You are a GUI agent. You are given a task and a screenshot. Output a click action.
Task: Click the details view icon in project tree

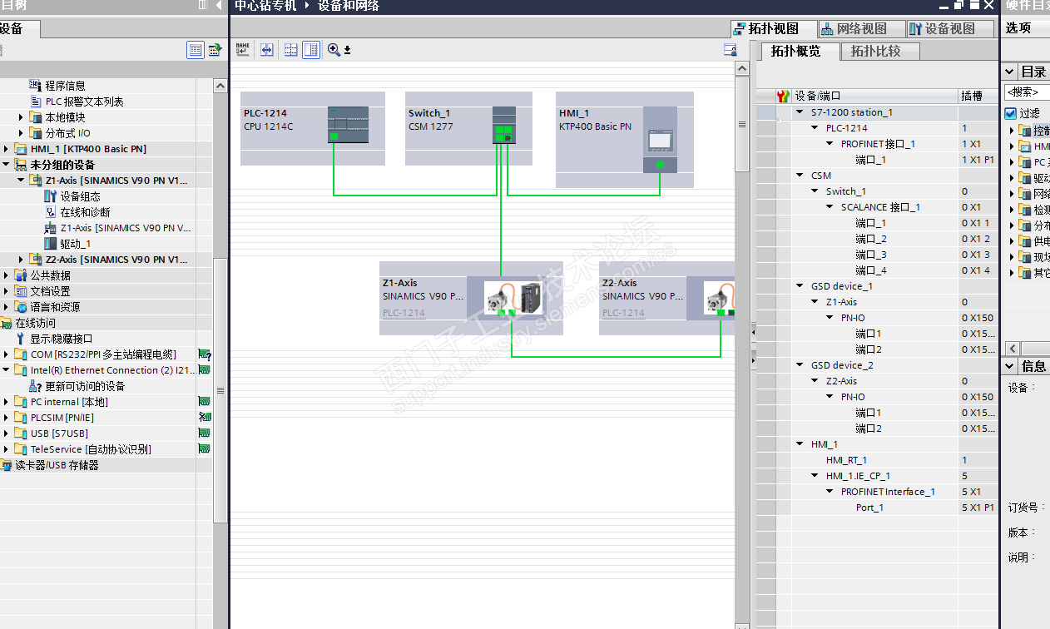[195, 50]
